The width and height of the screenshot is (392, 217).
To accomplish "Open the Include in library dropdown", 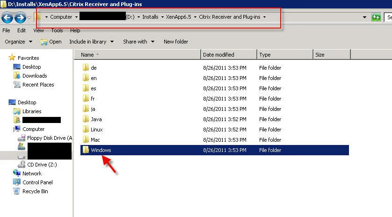I will pos(92,42).
